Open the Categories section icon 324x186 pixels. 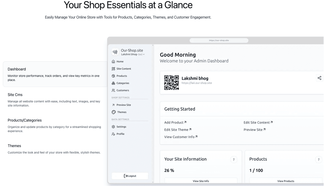[x=113, y=83]
